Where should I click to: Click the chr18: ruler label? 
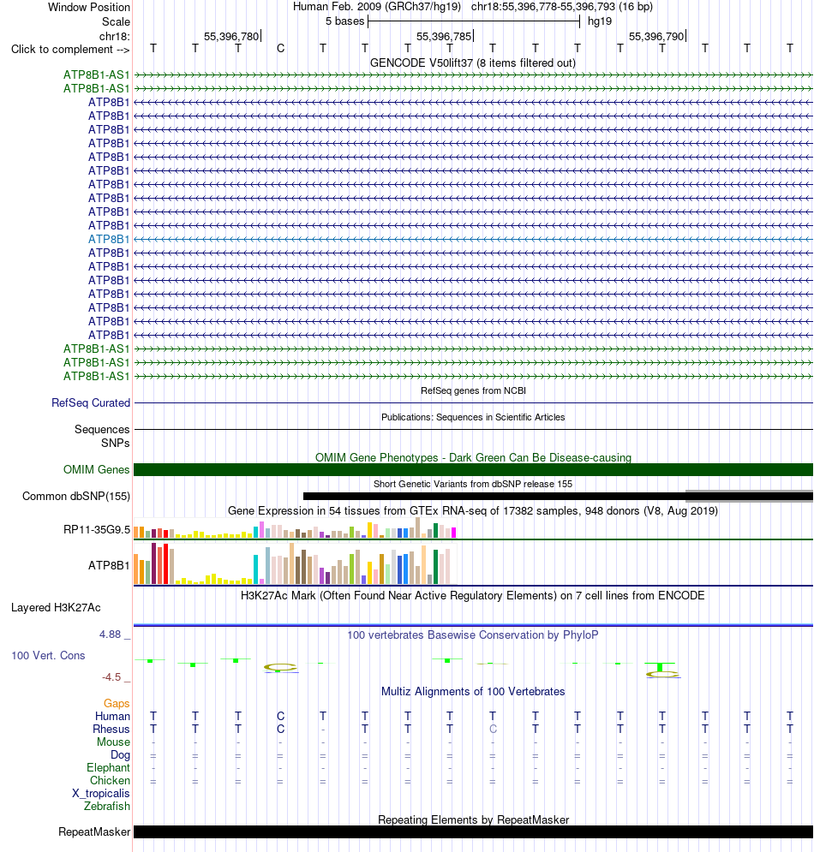115,37
